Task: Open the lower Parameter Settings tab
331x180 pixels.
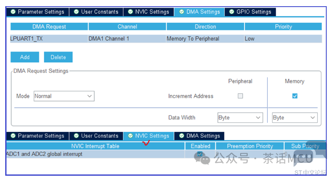Action: 38,136
